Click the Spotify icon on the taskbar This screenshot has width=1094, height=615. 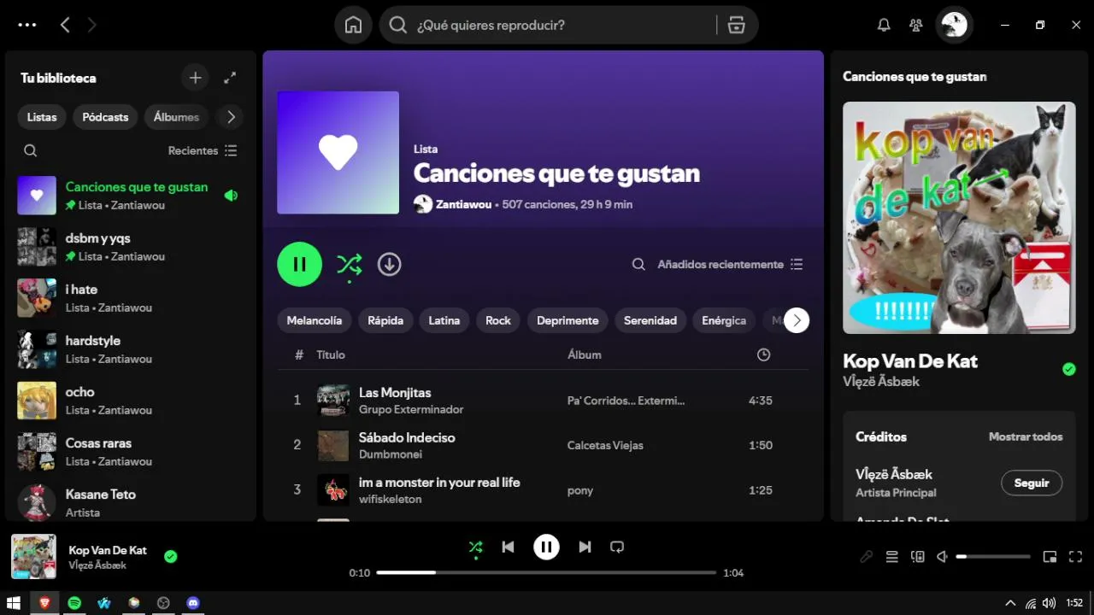(x=74, y=603)
